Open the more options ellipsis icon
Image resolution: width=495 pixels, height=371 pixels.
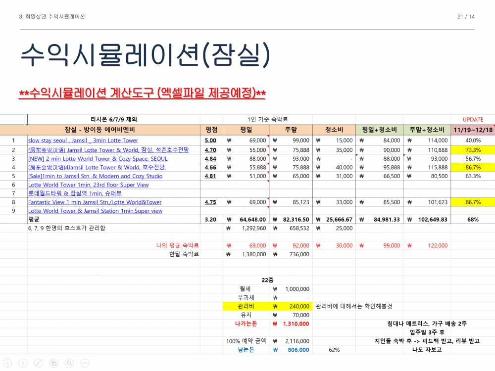click(84, 363)
